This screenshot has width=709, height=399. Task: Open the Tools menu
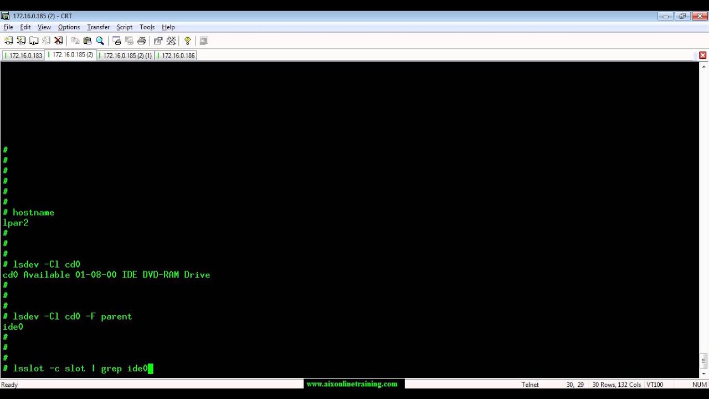(147, 27)
